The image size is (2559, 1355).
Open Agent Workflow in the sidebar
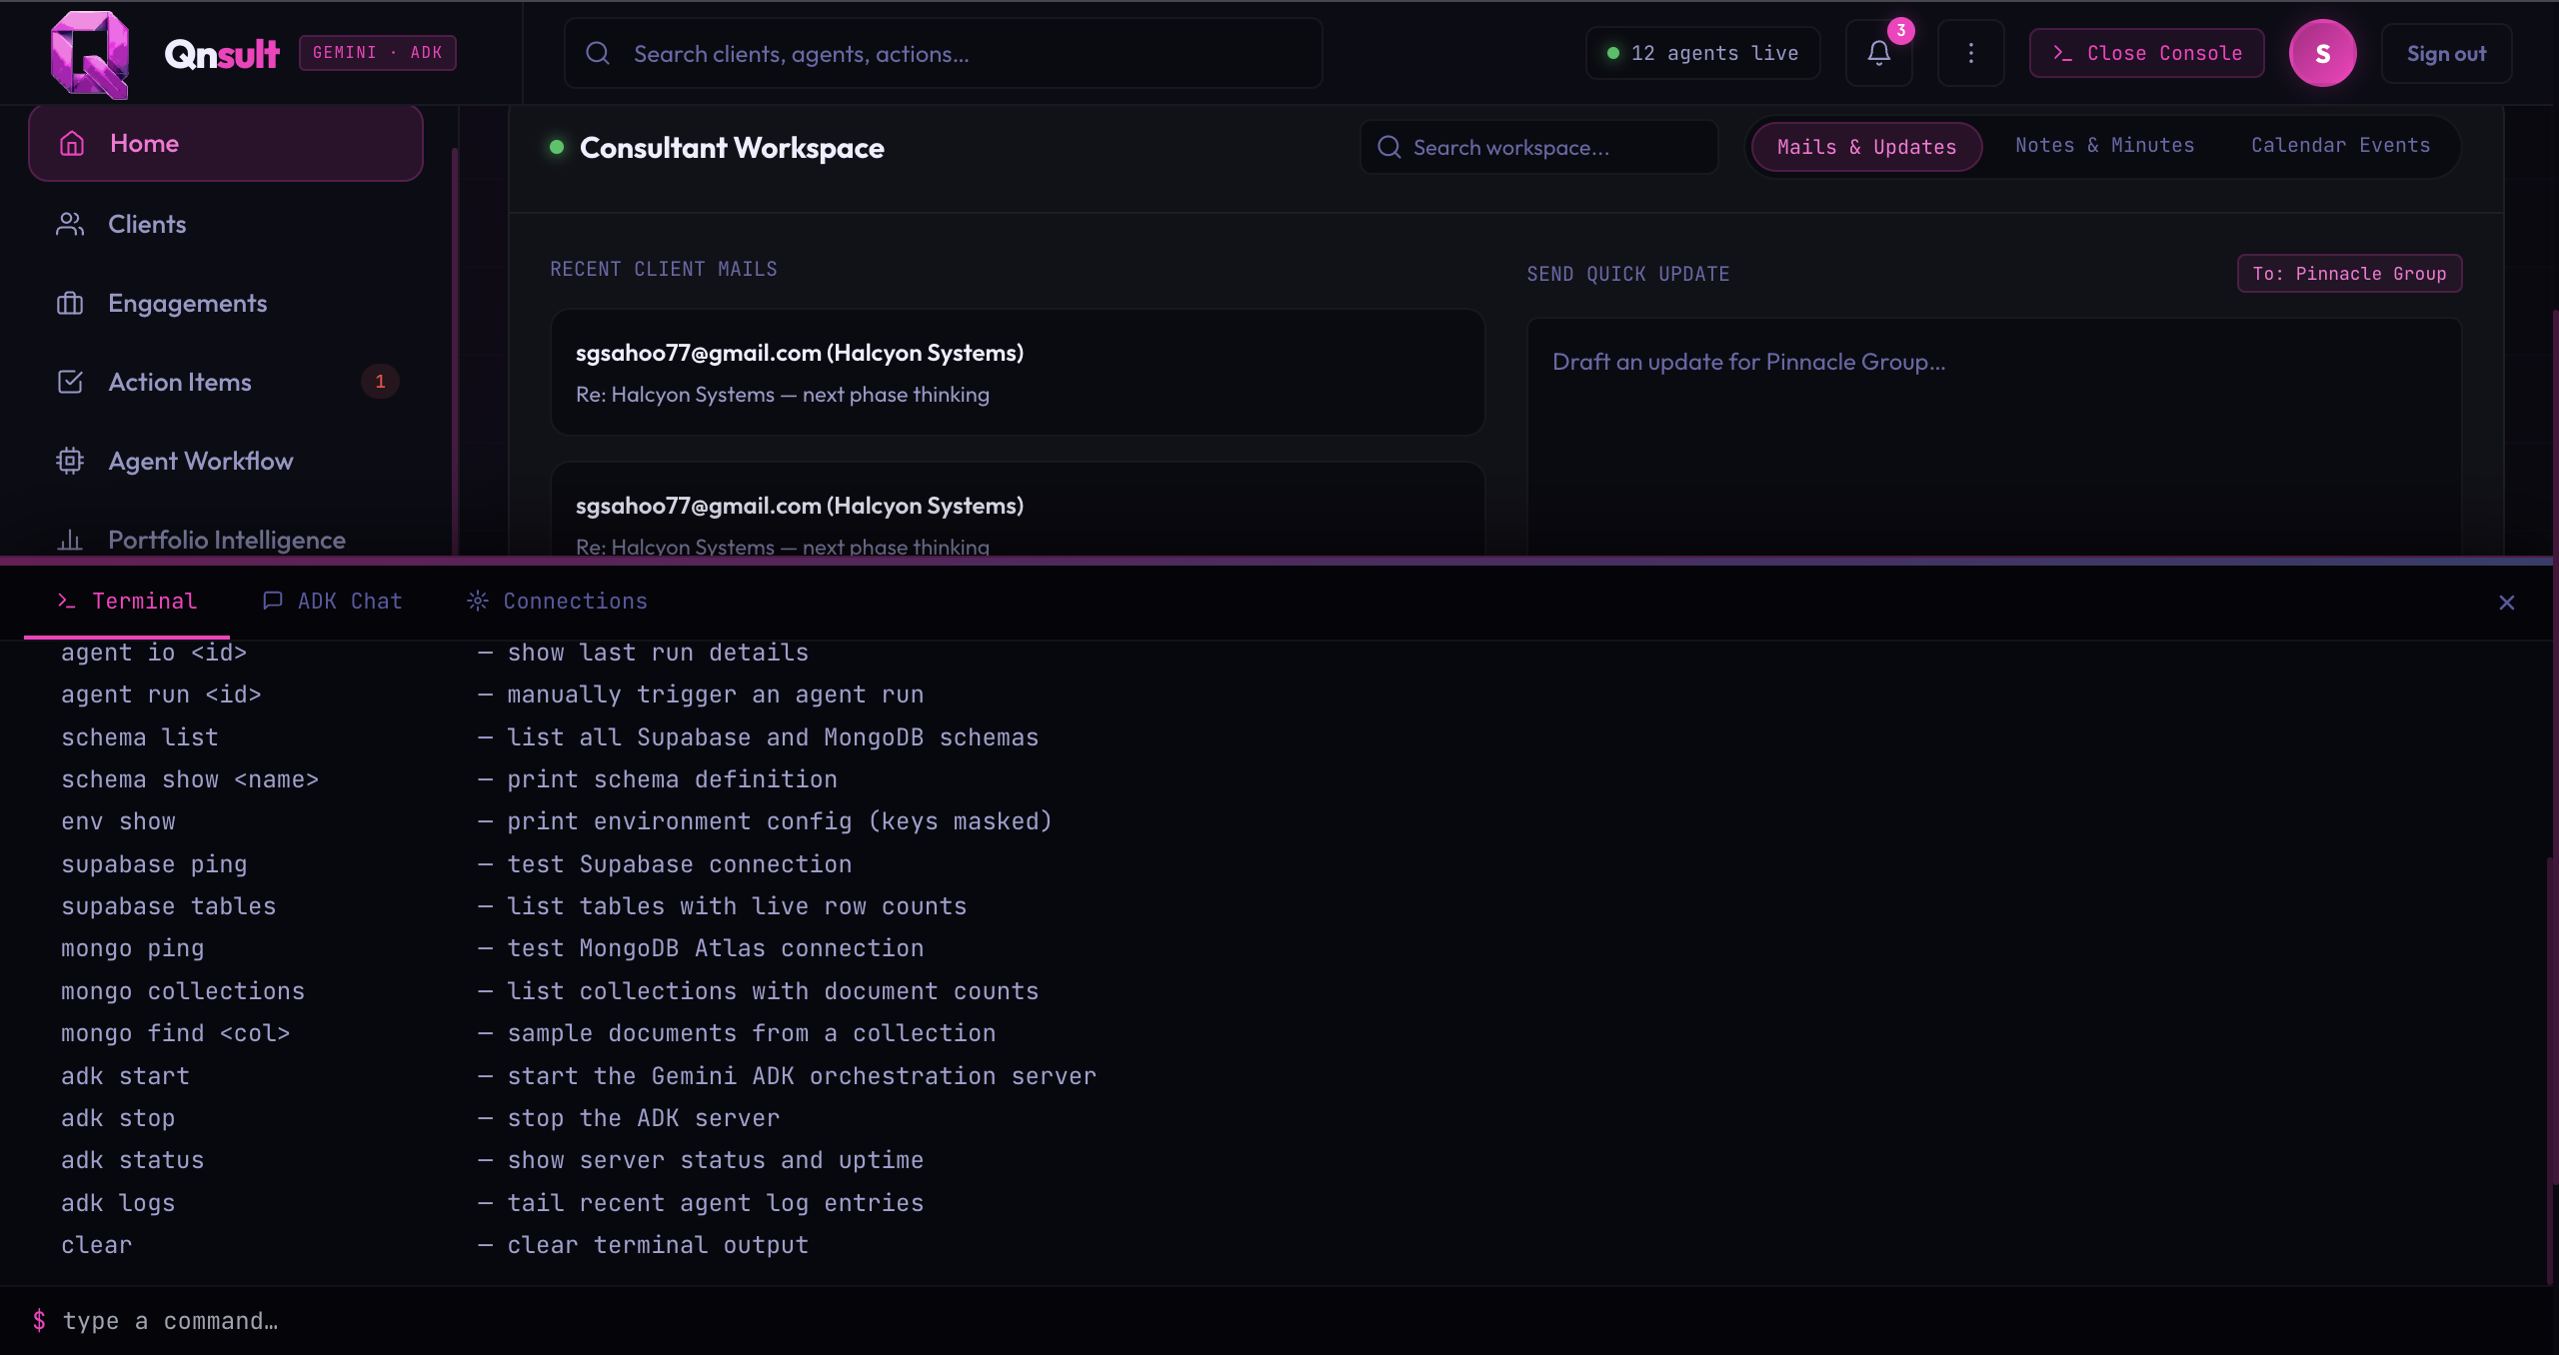point(226,461)
